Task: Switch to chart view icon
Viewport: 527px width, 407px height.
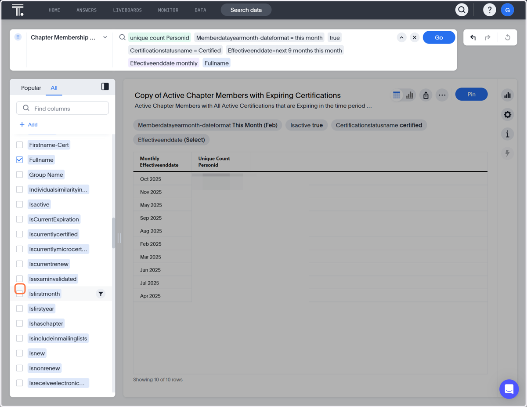Action: (410, 95)
